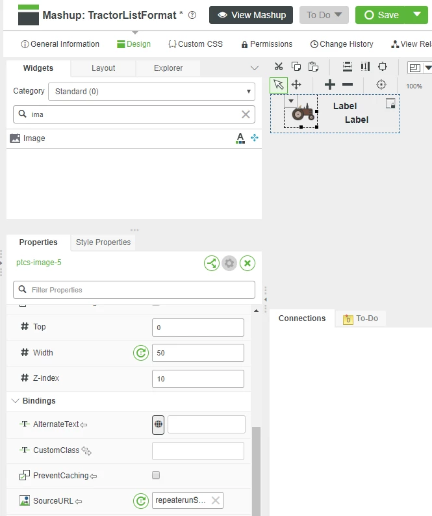Image resolution: width=432 pixels, height=516 pixels.
Task: Click the zoom out minus icon
Action: [348, 84]
